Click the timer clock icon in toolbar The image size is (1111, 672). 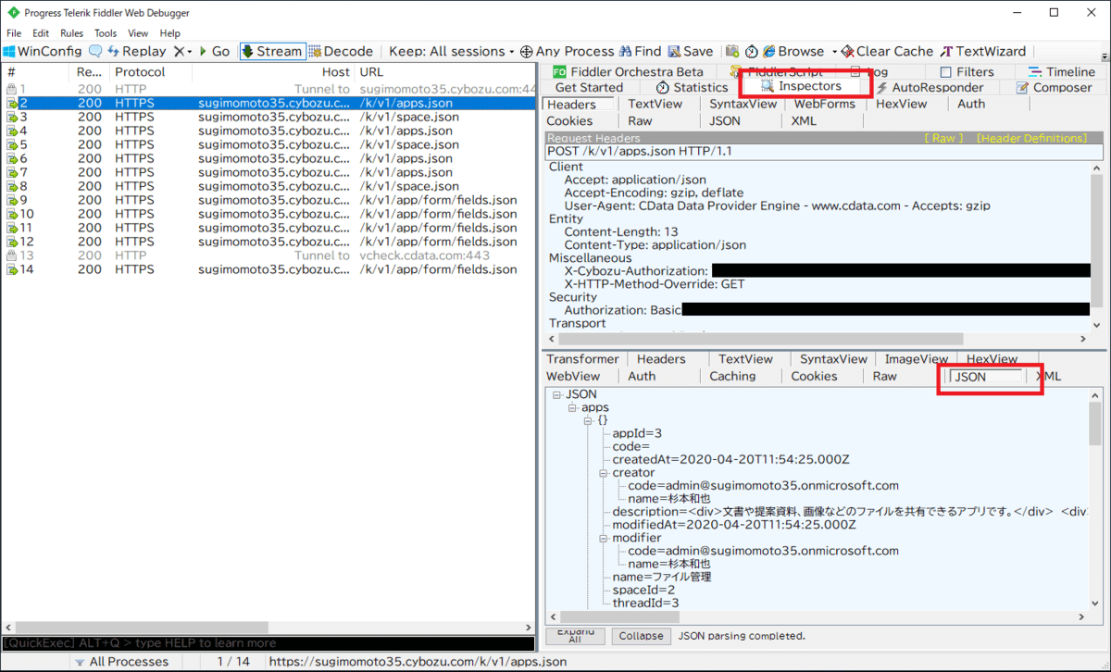[751, 52]
